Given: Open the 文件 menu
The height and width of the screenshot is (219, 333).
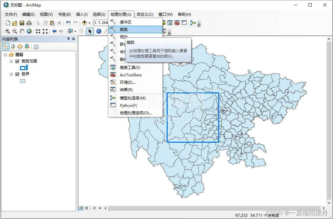Looking at the screenshot, I should pyautogui.click(x=11, y=14).
